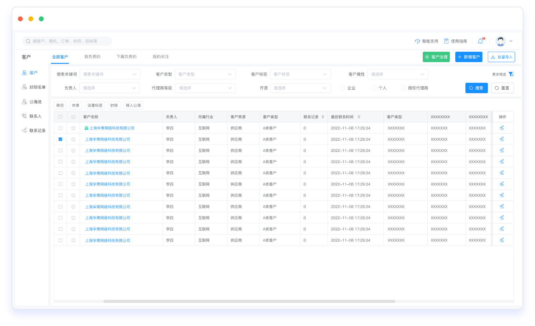The height and width of the screenshot is (326, 535).
Task: Open the 客户标签 dropdown
Action: coord(300,74)
